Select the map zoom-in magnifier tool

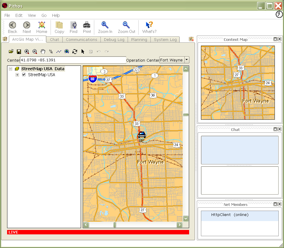(27, 52)
